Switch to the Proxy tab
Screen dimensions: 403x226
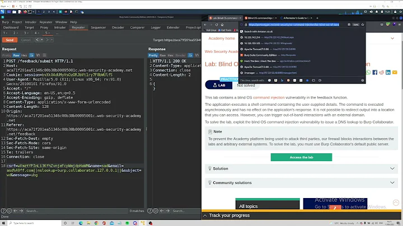pyautogui.click(x=44, y=27)
